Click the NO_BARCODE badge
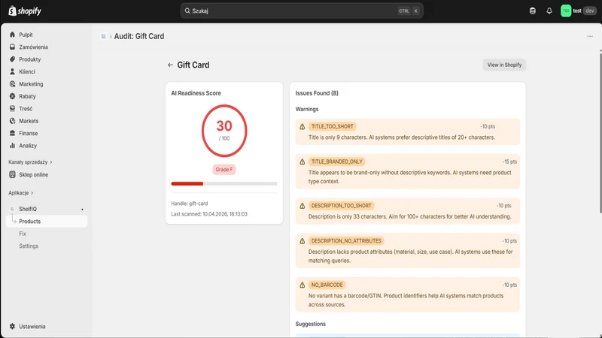Image resolution: width=602 pixels, height=338 pixels. tap(327, 285)
